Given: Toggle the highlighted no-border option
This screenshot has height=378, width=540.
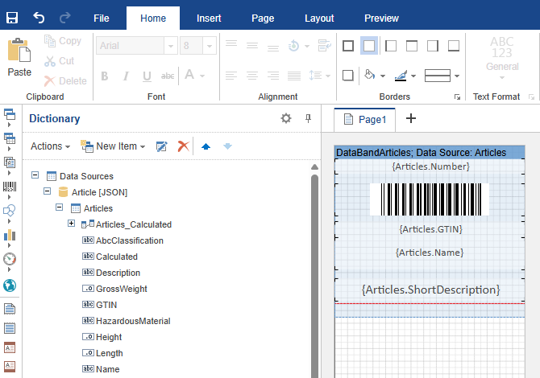Looking at the screenshot, I should 369,46.
